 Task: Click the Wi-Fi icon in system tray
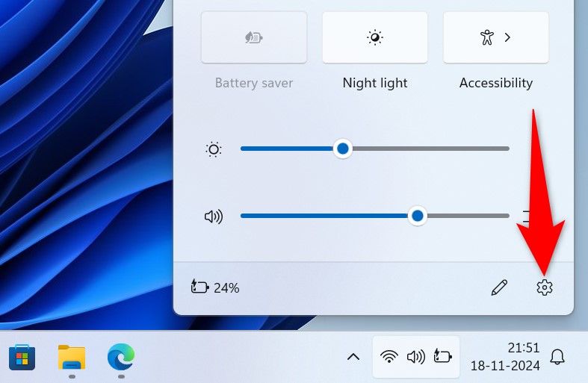pyautogui.click(x=389, y=357)
